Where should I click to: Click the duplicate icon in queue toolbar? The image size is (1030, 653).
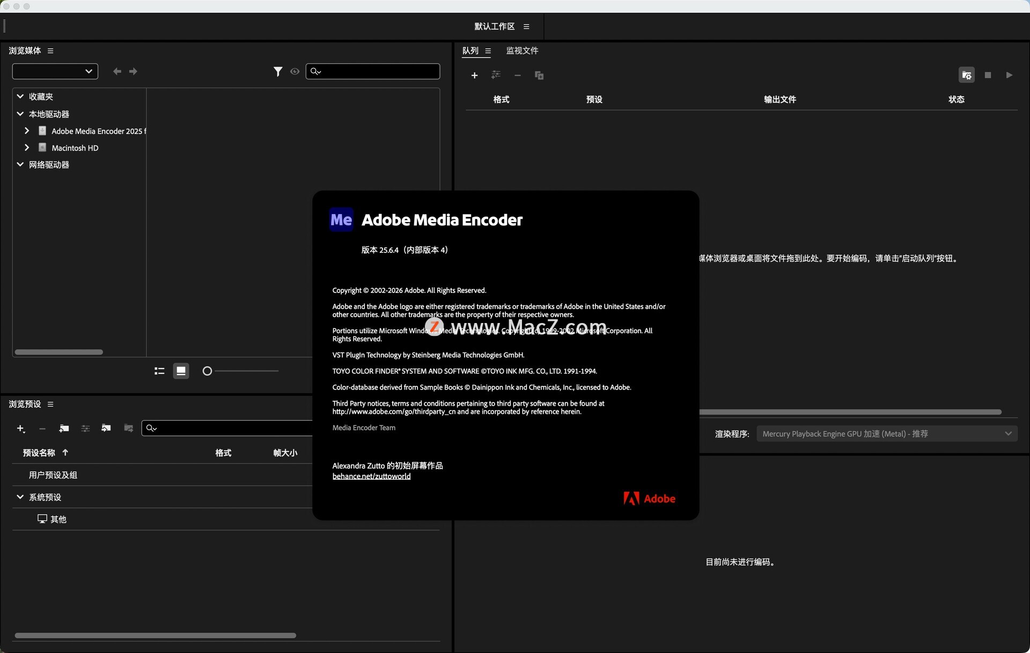click(x=539, y=76)
